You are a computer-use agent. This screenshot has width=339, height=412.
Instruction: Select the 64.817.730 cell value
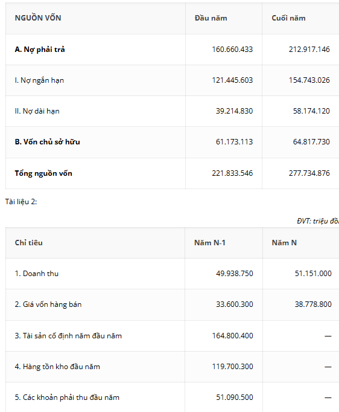[x=311, y=142]
